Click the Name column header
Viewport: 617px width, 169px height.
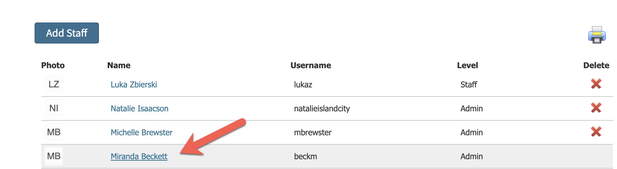pos(119,65)
